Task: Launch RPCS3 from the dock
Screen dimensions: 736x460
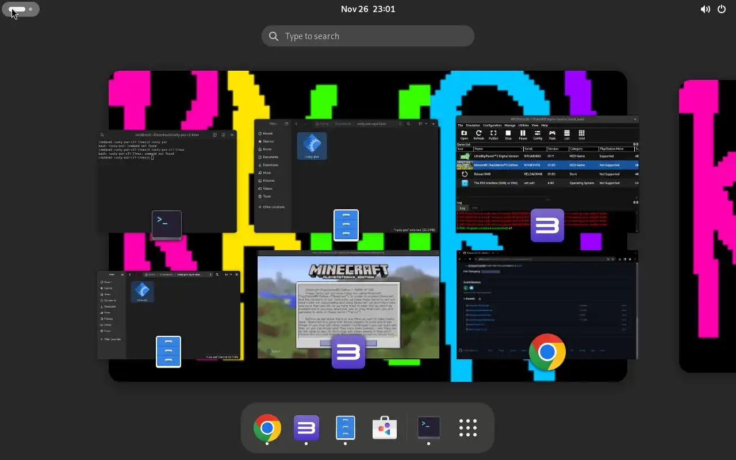Action: tap(306, 428)
